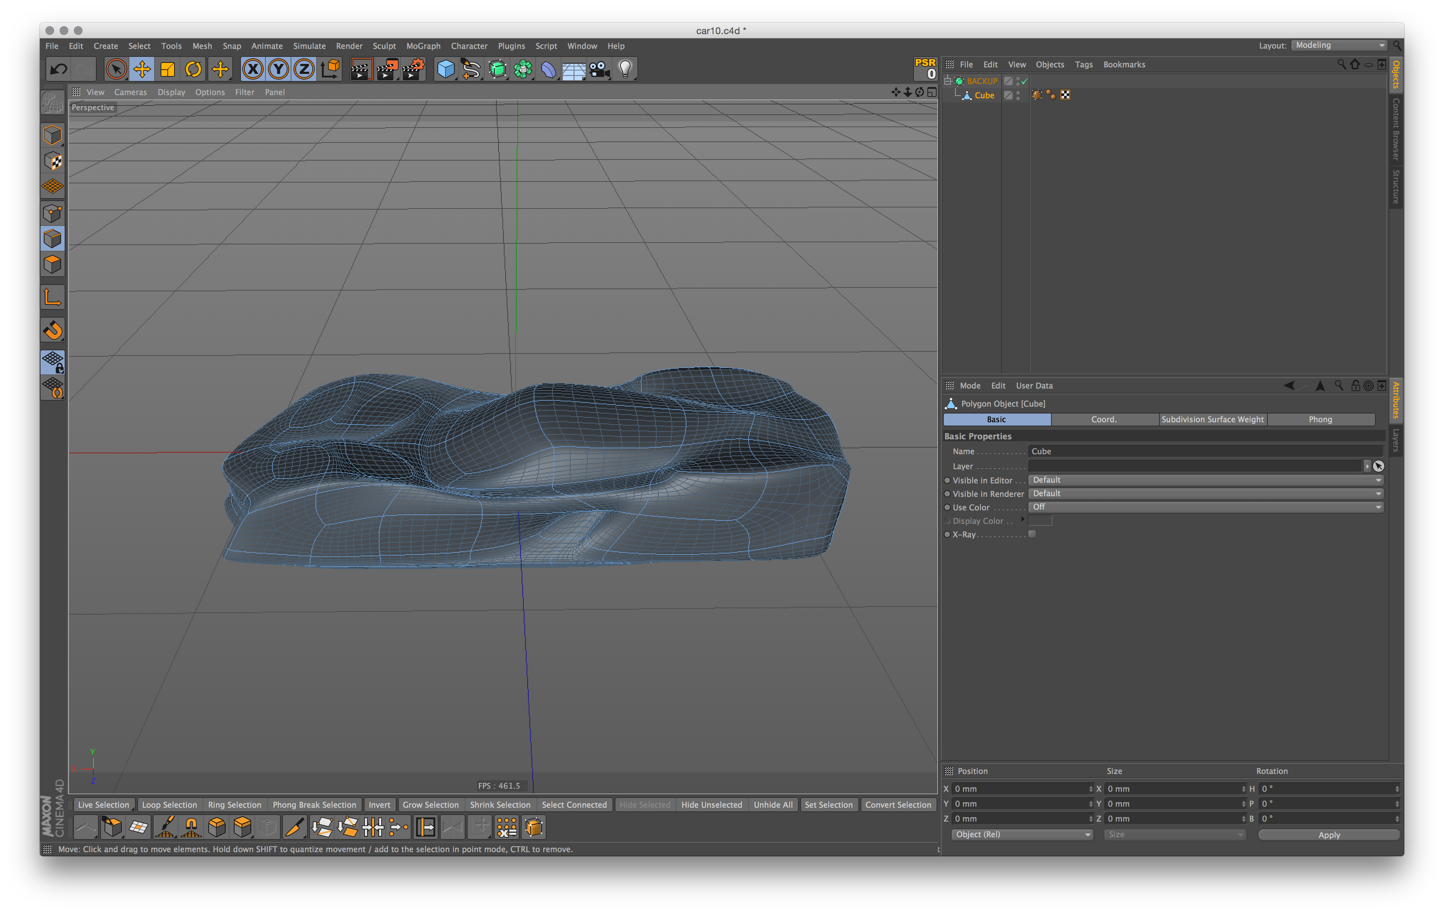Select the Live Selection arrow tool
1444x913 pixels.
tap(116, 70)
